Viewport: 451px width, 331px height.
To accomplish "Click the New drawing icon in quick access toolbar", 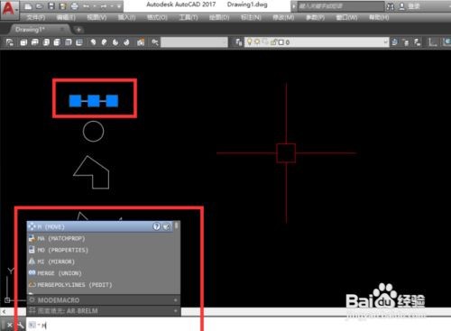I will [x=28, y=6].
